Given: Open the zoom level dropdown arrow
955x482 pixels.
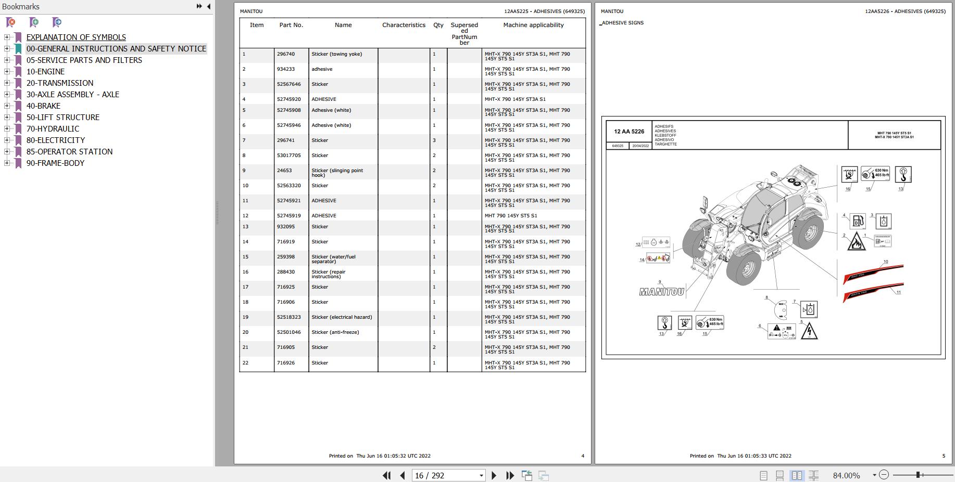Looking at the screenshot, I should tap(874, 475).
